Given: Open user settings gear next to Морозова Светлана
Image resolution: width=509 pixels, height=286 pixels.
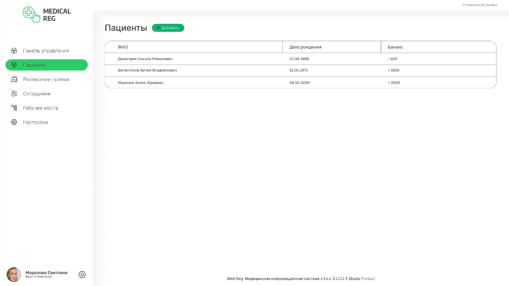Looking at the screenshot, I should [x=82, y=275].
